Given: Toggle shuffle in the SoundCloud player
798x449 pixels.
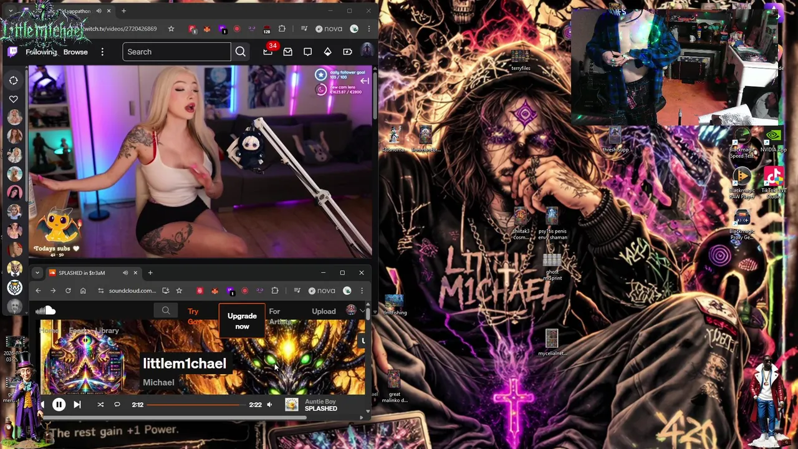Looking at the screenshot, I should point(100,405).
